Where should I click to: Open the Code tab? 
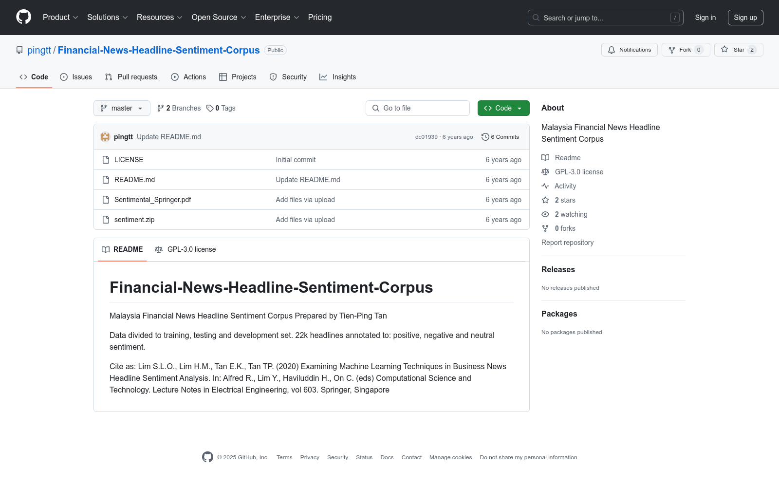coord(34,77)
